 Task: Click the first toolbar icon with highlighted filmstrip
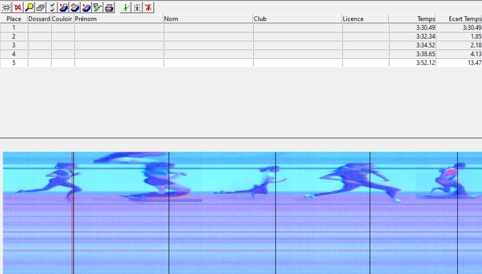tap(7, 7)
